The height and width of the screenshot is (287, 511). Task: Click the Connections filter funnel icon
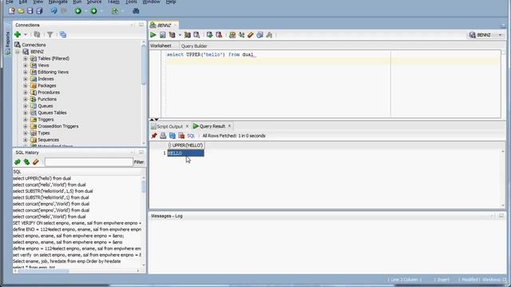point(50,34)
